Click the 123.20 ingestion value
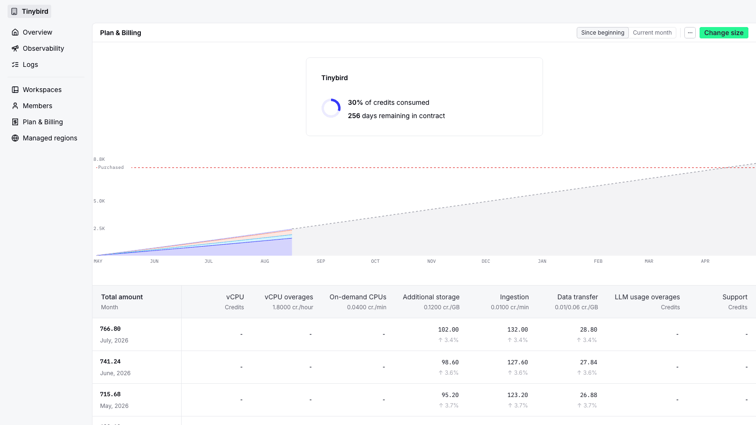Viewport: 756px width, 425px height. coord(517,395)
